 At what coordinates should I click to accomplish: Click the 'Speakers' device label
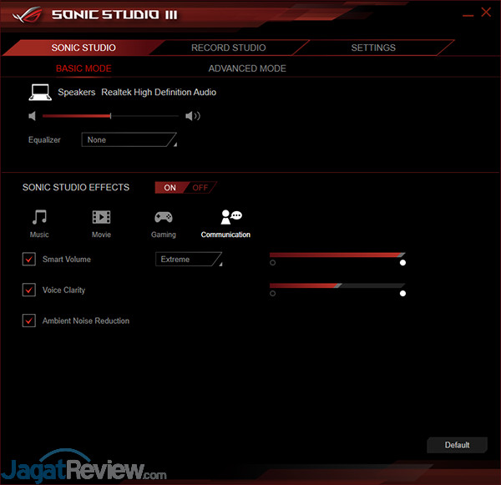[x=77, y=93]
